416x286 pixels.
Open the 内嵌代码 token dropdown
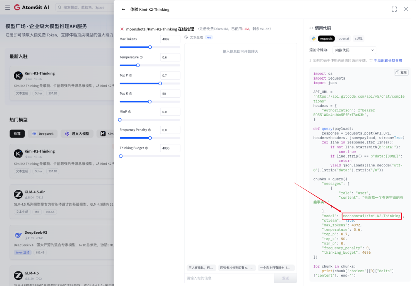click(354, 50)
